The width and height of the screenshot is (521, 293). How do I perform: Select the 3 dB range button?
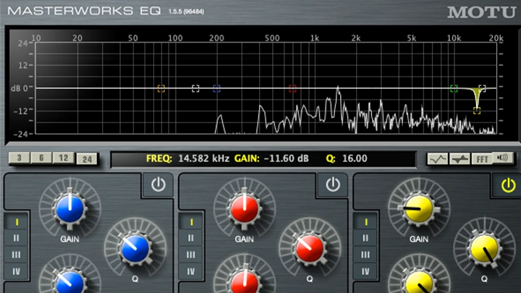click(x=20, y=158)
